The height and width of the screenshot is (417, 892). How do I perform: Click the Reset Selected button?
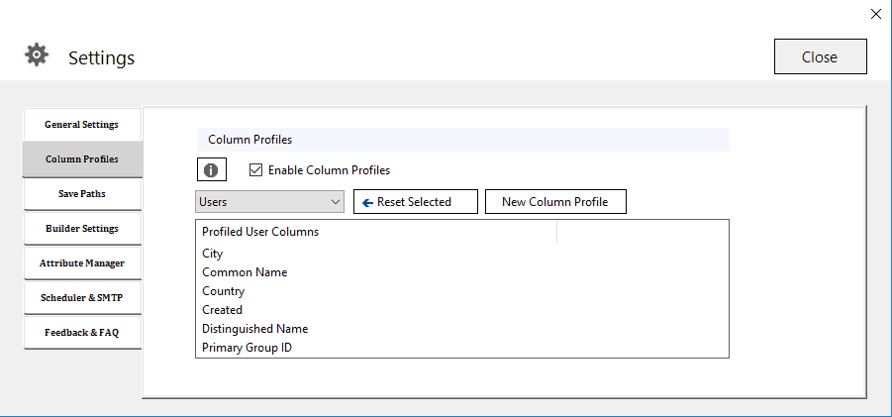[x=416, y=202]
